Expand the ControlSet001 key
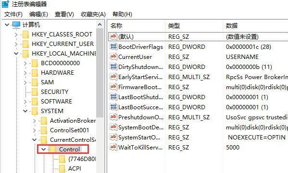Image resolution: width=288 pixels, height=173 pixels. tap(34, 130)
